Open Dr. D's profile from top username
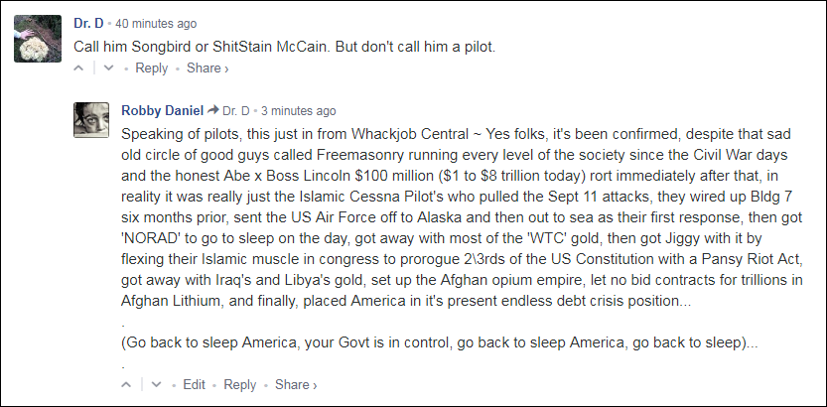 pos(88,23)
